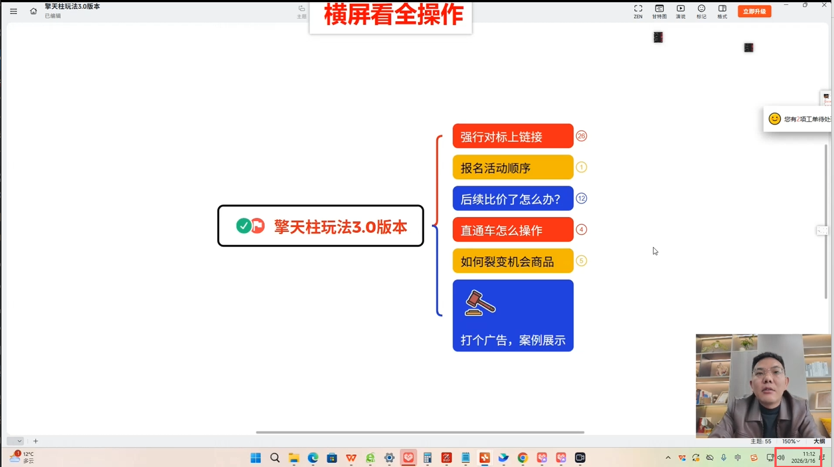Start presentation mode (演说)
Screen dimensions: 834x467
coord(680,11)
